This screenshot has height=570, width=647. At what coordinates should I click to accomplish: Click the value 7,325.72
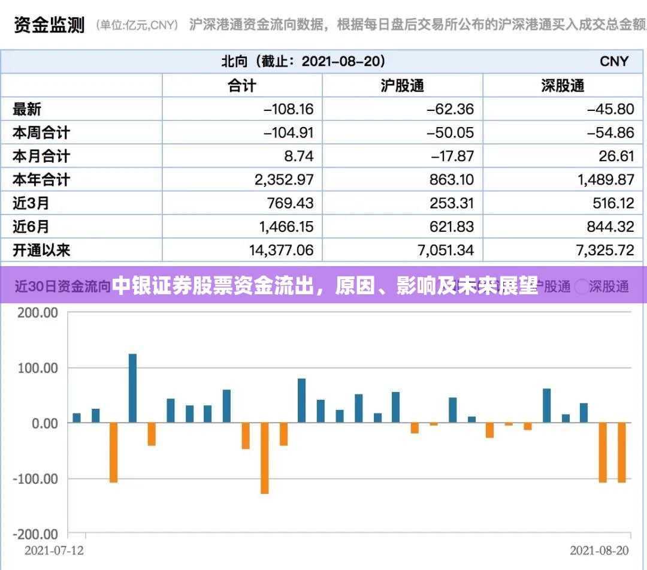[x=605, y=251]
